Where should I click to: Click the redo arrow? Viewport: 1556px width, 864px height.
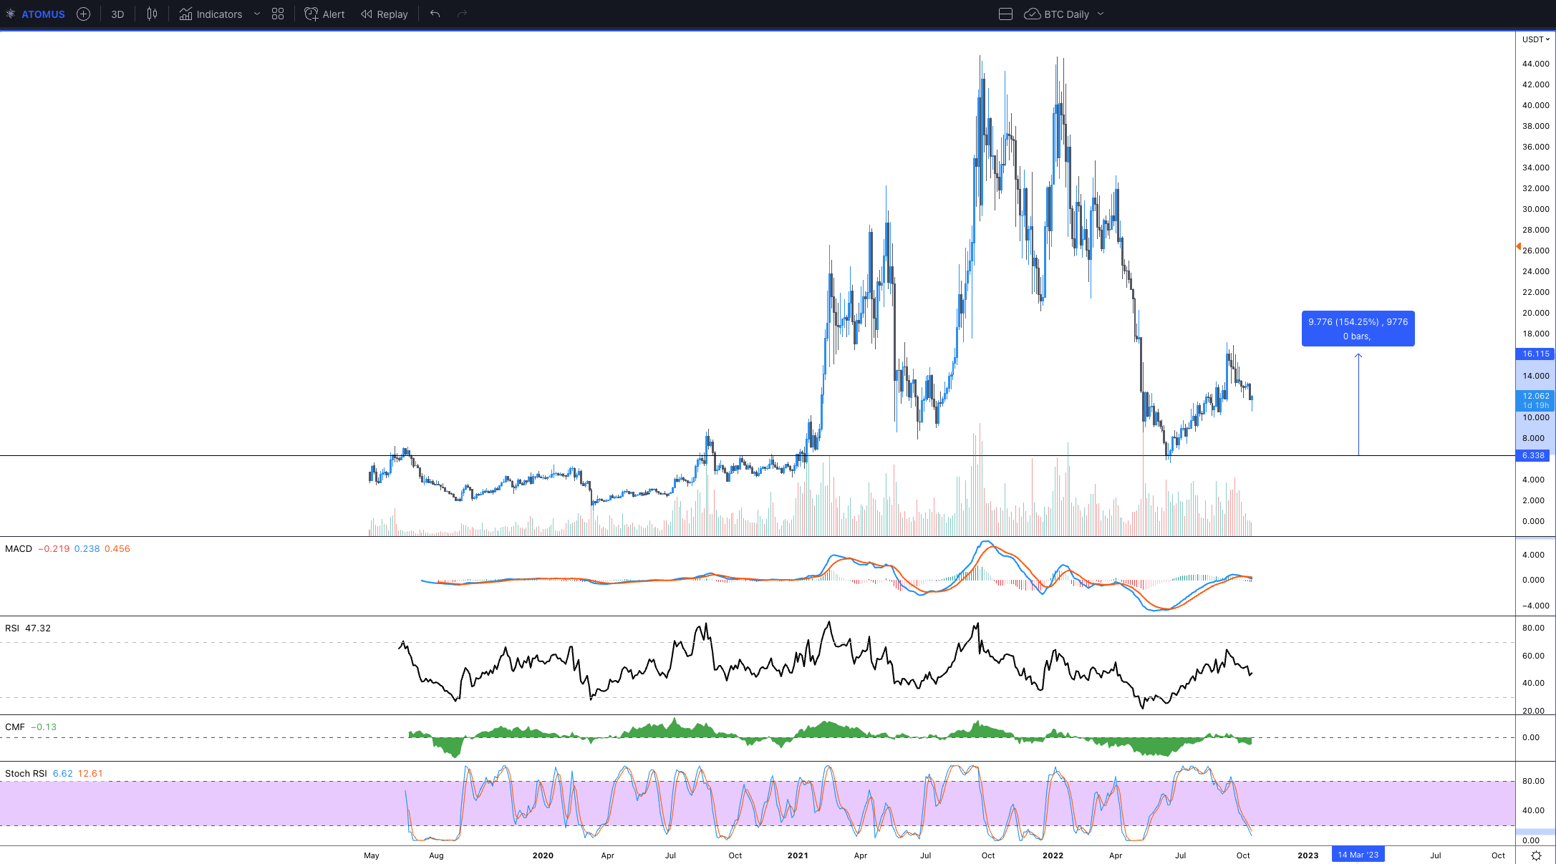pos(462,14)
